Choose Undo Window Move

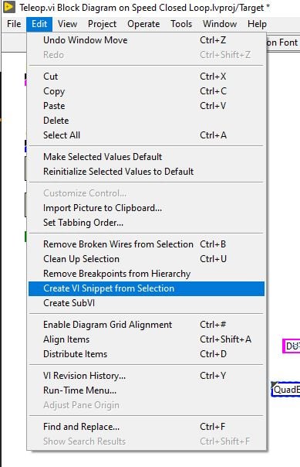point(147,40)
